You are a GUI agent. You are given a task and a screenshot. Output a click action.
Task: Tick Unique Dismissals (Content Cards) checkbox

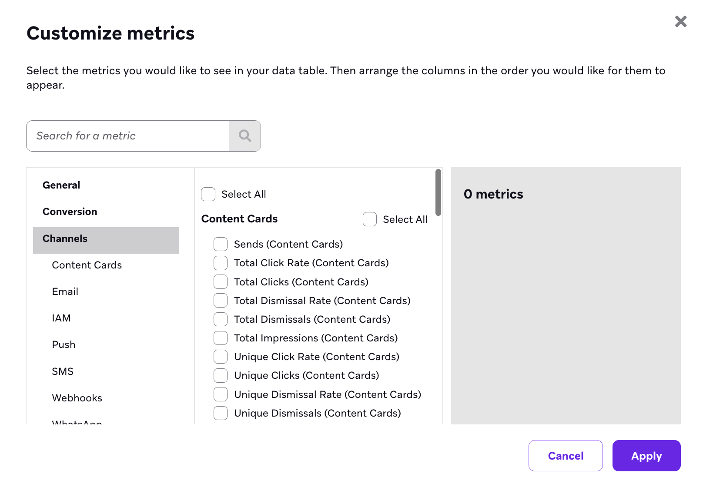pyautogui.click(x=221, y=413)
